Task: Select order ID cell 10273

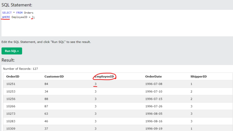Action: click(11, 114)
